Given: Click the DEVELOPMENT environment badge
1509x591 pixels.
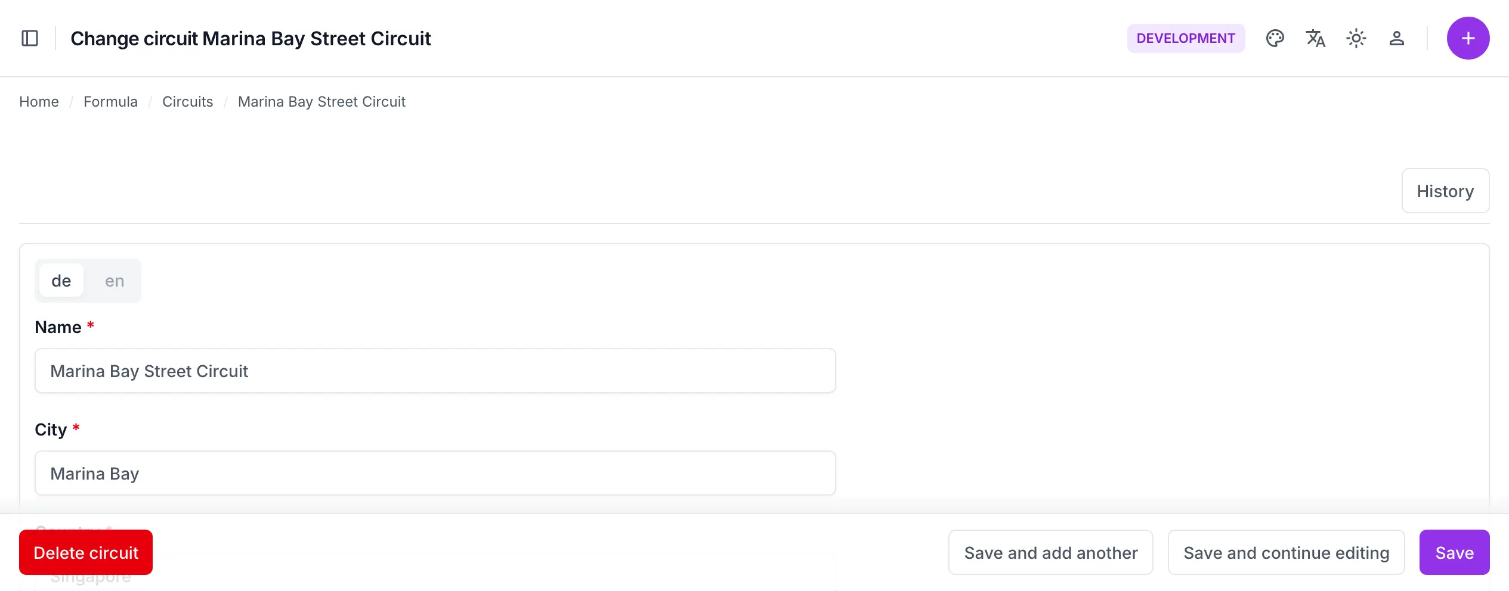Looking at the screenshot, I should [x=1186, y=38].
